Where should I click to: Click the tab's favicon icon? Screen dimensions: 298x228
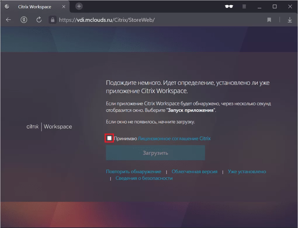tap(7, 7)
